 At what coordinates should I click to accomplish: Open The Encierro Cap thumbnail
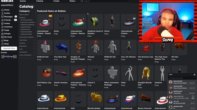tap(146, 49)
